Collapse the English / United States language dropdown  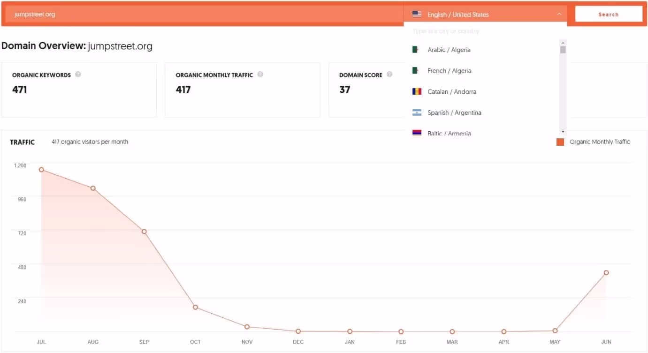point(485,14)
